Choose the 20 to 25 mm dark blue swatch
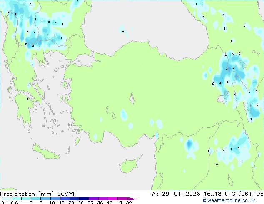Image resolution: width=264 pixels, height=204 pixels. click(75, 199)
